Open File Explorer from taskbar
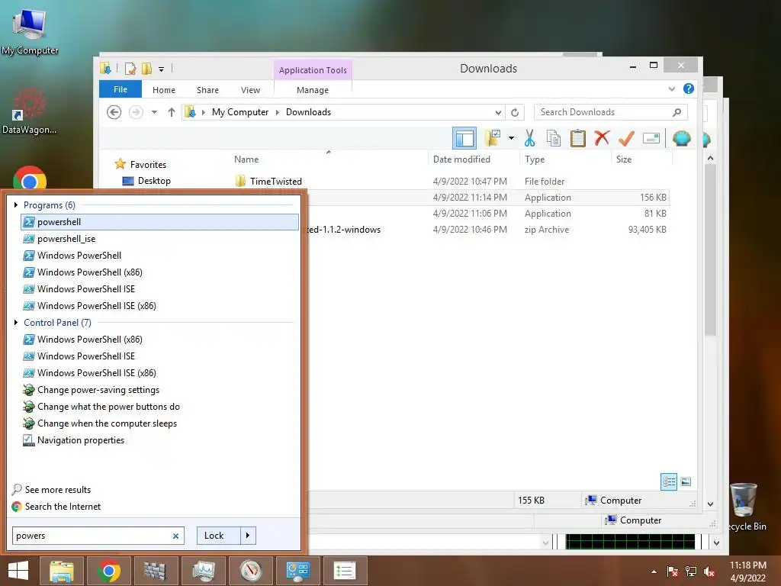This screenshot has height=586, width=781. (x=61, y=571)
